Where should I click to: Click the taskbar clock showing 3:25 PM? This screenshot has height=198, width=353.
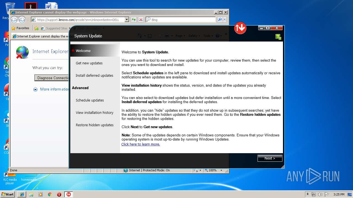click(339, 194)
